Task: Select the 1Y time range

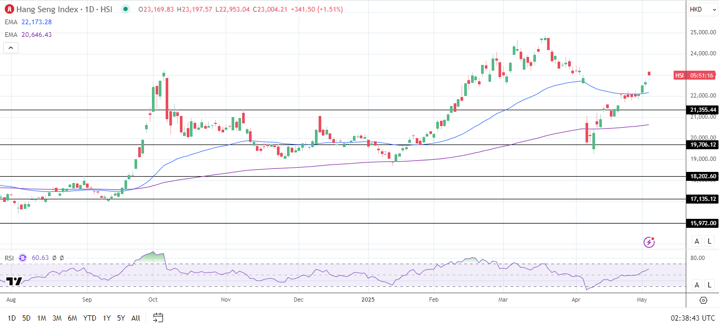Action: point(107,318)
